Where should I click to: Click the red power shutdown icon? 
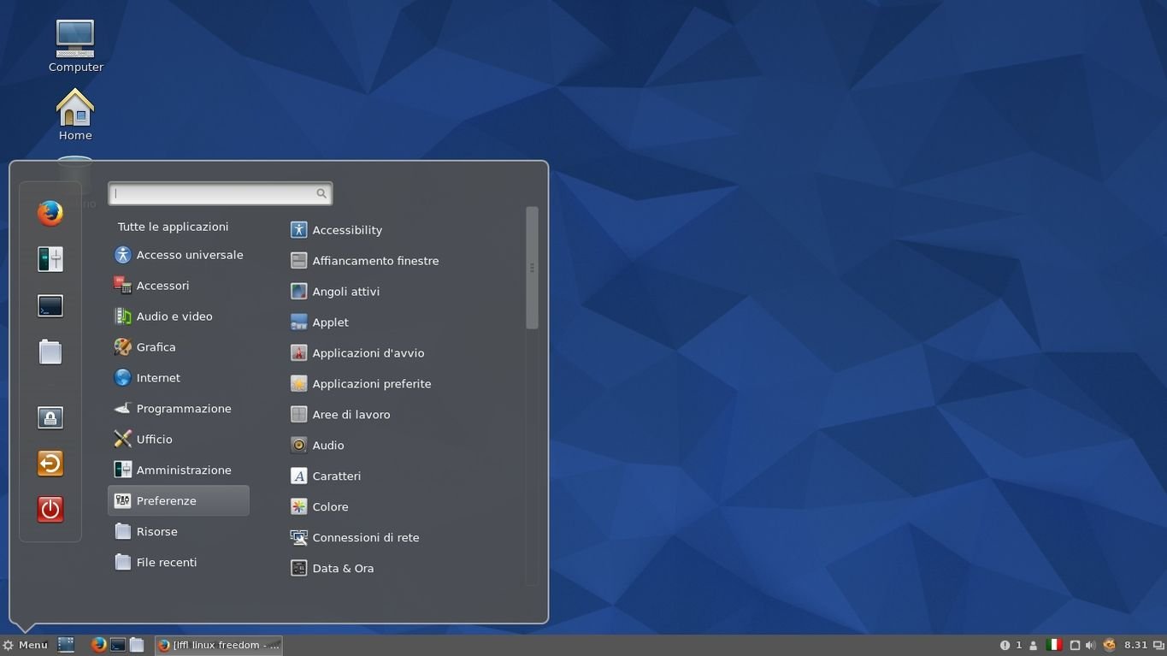coord(50,510)
